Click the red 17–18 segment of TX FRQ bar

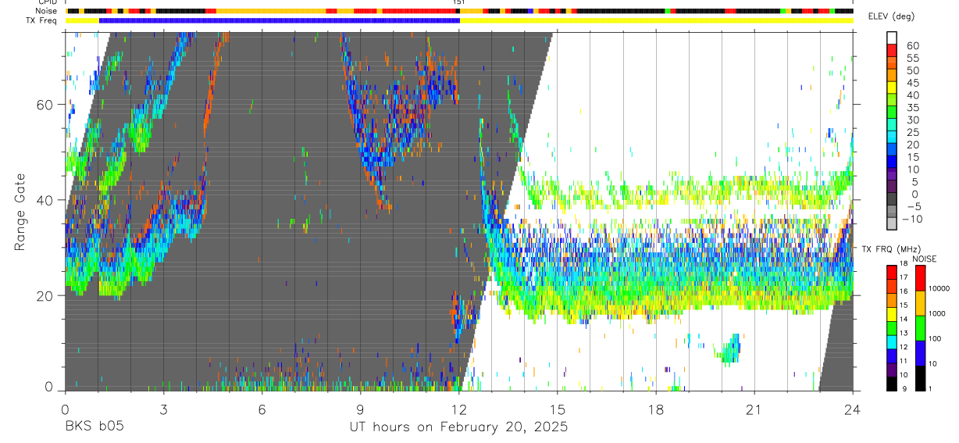[892, 271]
